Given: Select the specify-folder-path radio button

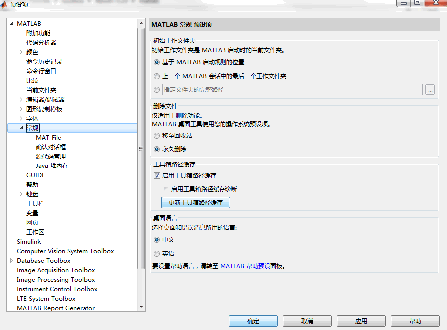Looking at the screenshot, I should tap(157, 90).
